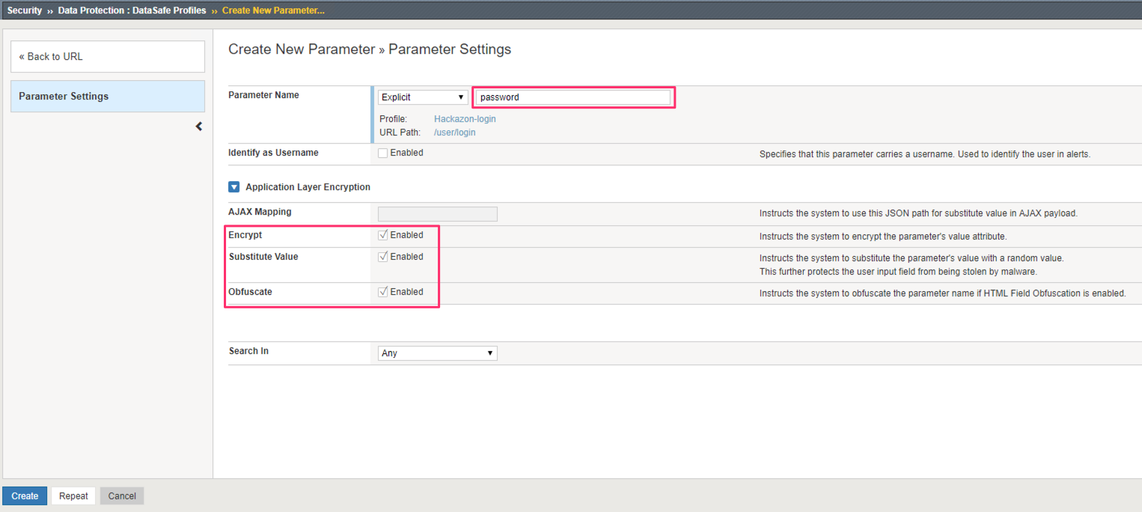Open the /user/login URL path link
The height and width of the screenshot is (512, 1142).
(454, 132)
